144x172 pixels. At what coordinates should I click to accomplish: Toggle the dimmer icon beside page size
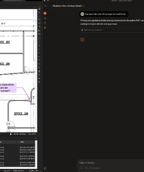(x=11, y=134)
